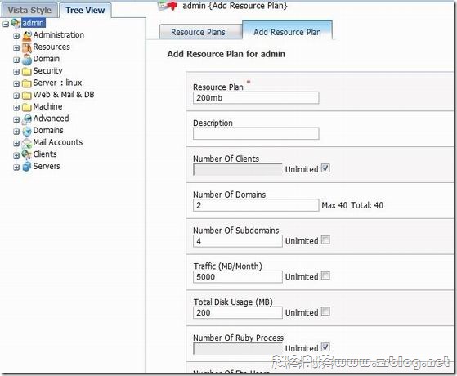
Task: Click the Domain globe icon
Action: (x=27, y=60)
